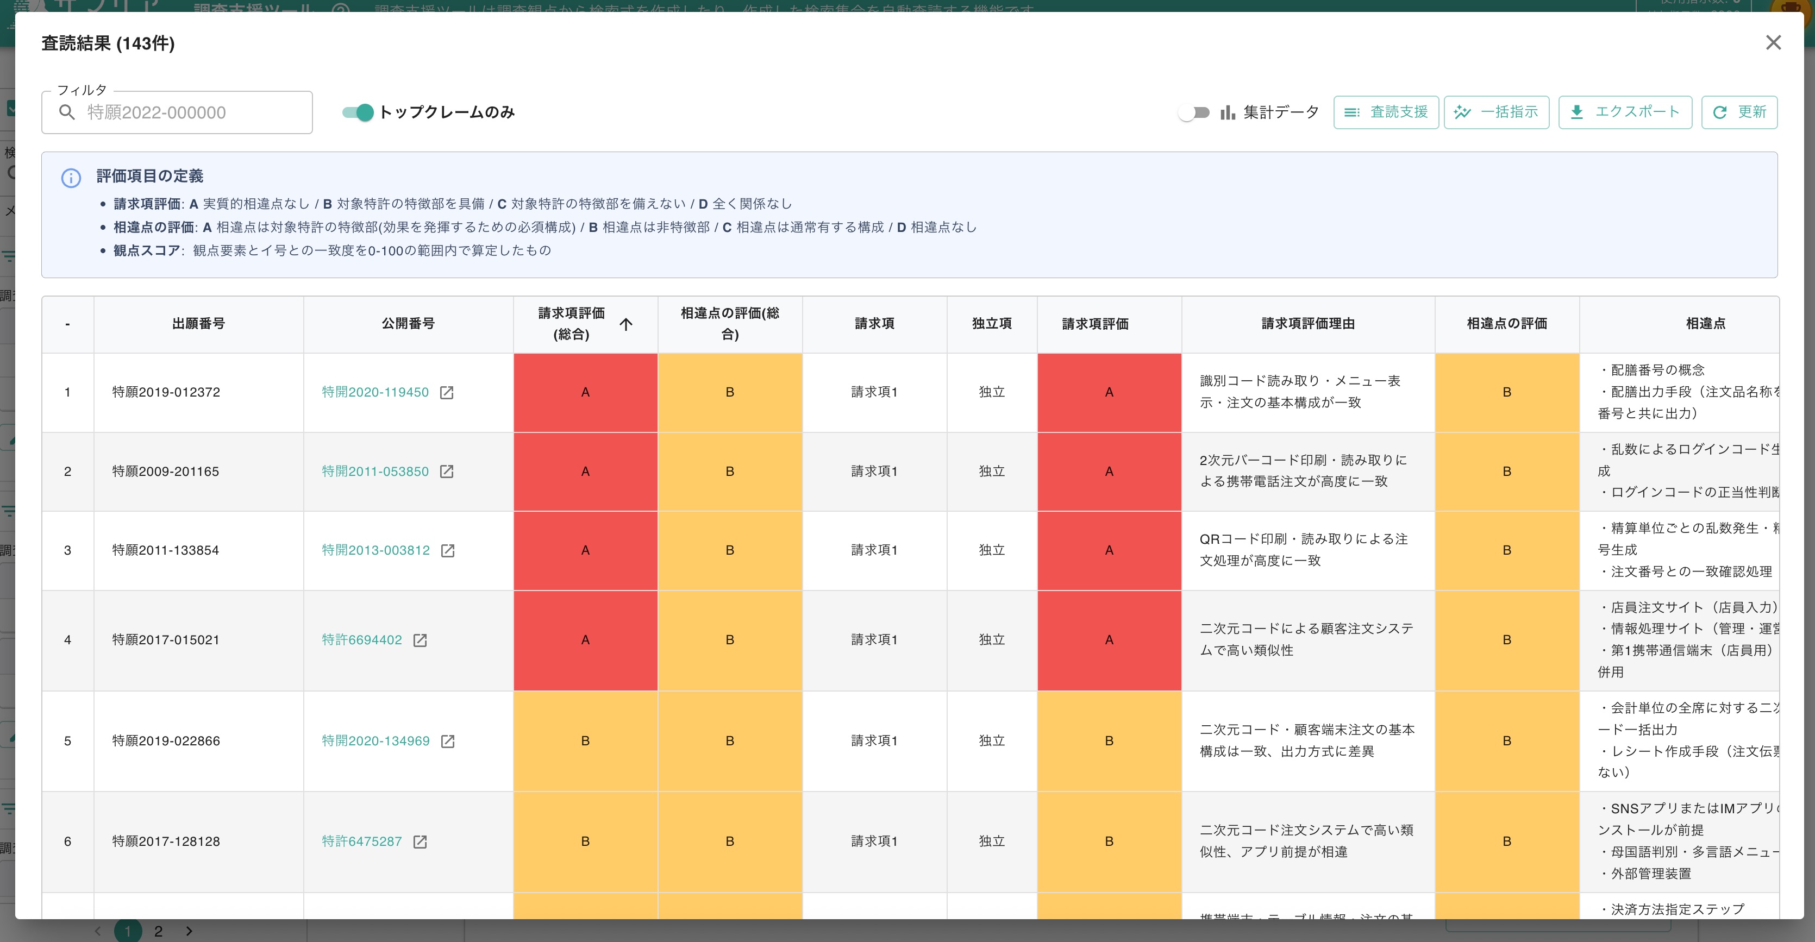Viewport: 1815px width, 942px height.
Task: Open link 特開2020-134969
Action: (x=375, y=740)
